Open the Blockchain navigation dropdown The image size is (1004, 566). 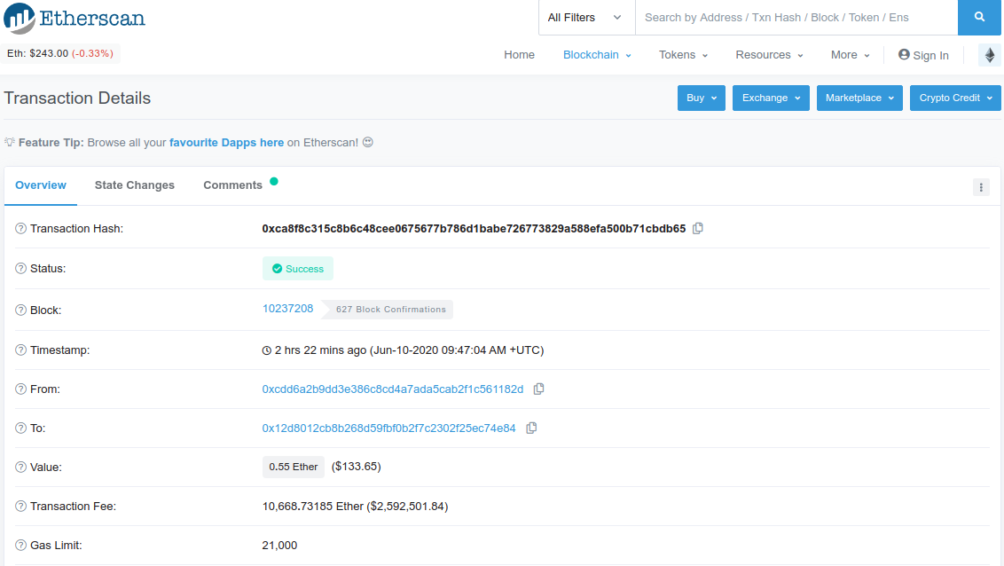point(597,55)
